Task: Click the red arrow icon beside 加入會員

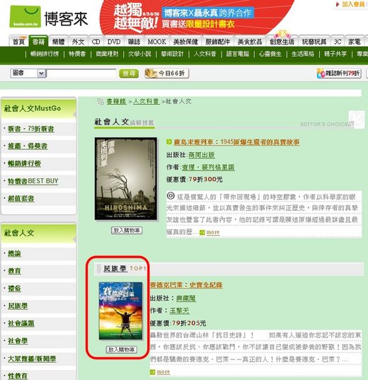Action: point(337,4)
